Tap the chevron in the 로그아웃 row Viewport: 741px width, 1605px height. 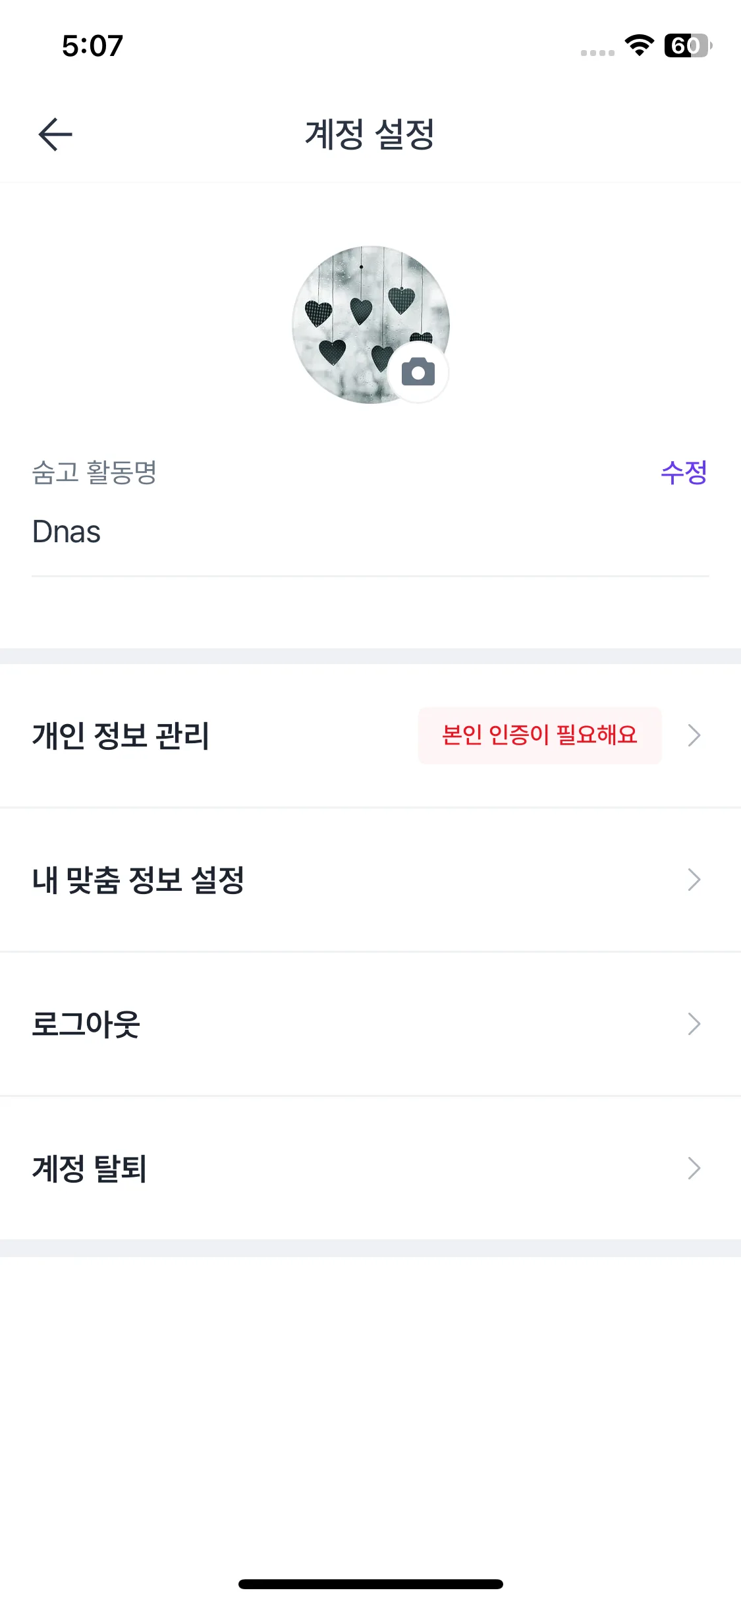pyautogui.click(x=694, y=1024)
